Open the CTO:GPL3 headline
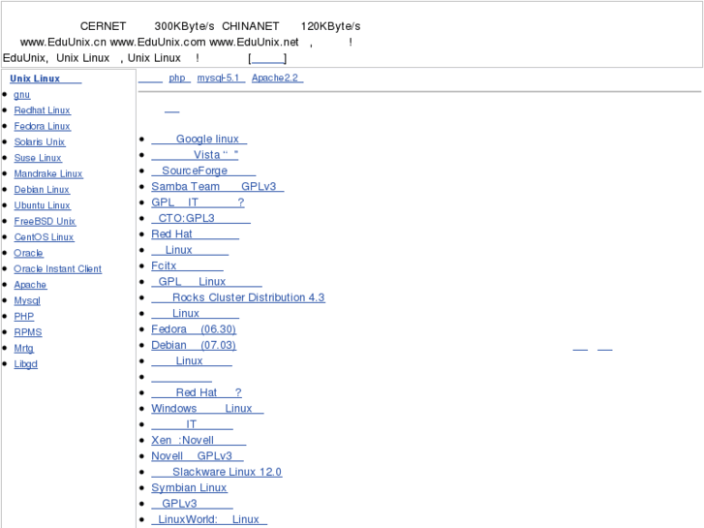Image resolution: width=704 pixels, height=528 pixels. (x=201, y=218)
